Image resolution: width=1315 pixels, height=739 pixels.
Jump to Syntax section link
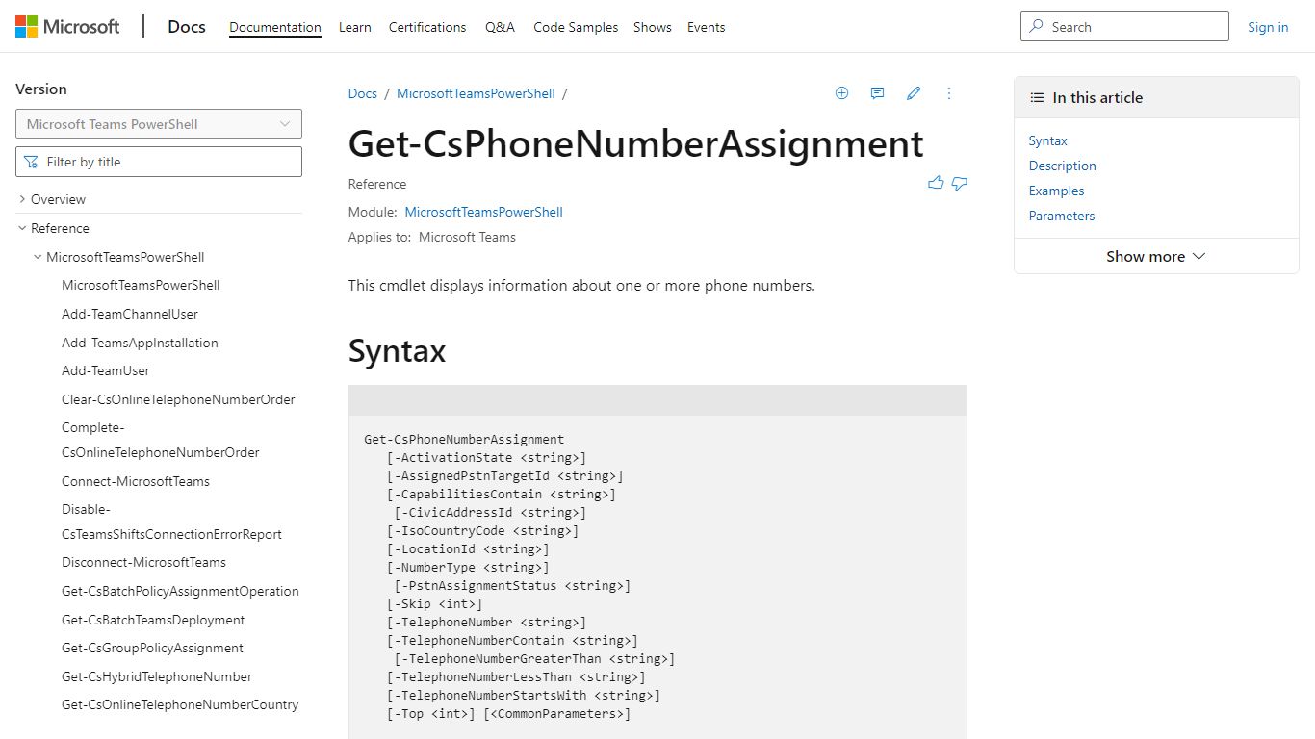(1047, 140)
